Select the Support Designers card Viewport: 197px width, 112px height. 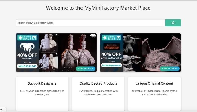pos(42,94)
